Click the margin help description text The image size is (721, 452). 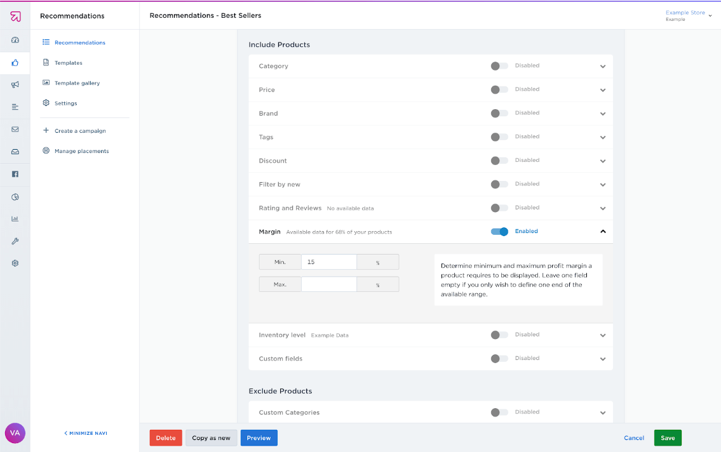tap(516, 280)
